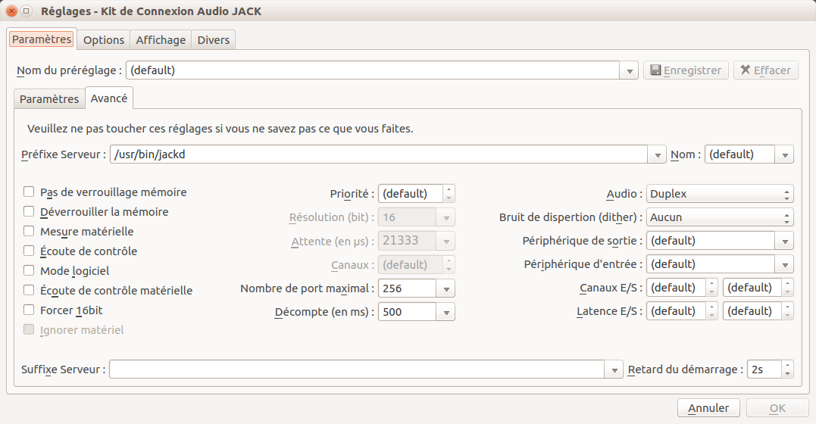
Task: Enable Pas de verrouillage mémoire checkbox
Action: click(29, 192)
